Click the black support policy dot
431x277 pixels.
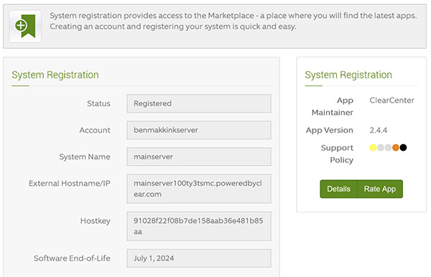tap(403, 148)
